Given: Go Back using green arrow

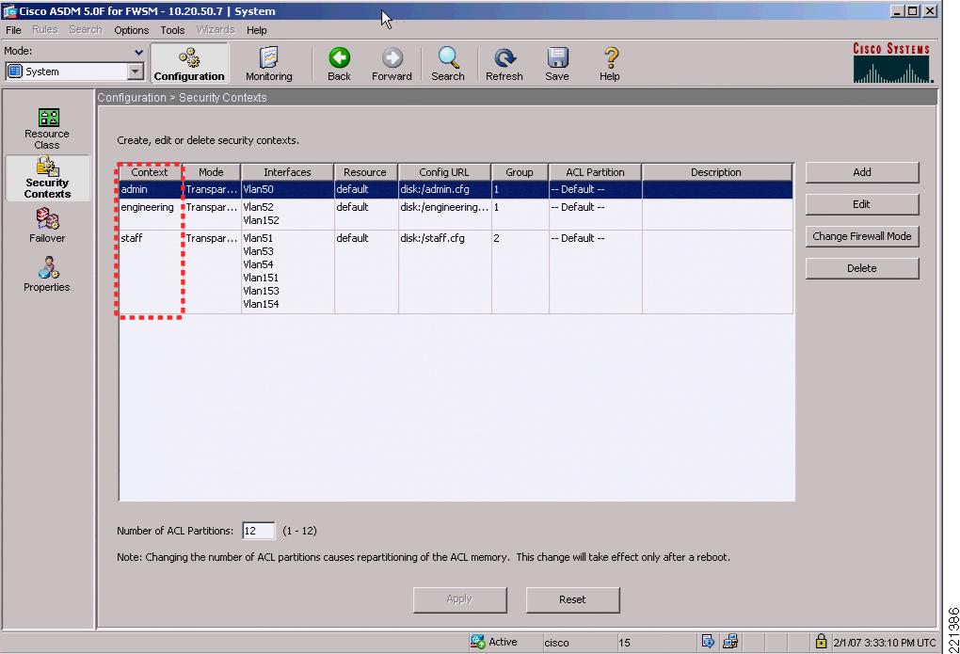Looking at the screenshot, I should [x=339, y=64].
